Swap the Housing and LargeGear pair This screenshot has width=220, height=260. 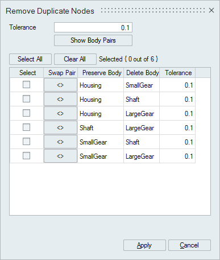[60, 113]
